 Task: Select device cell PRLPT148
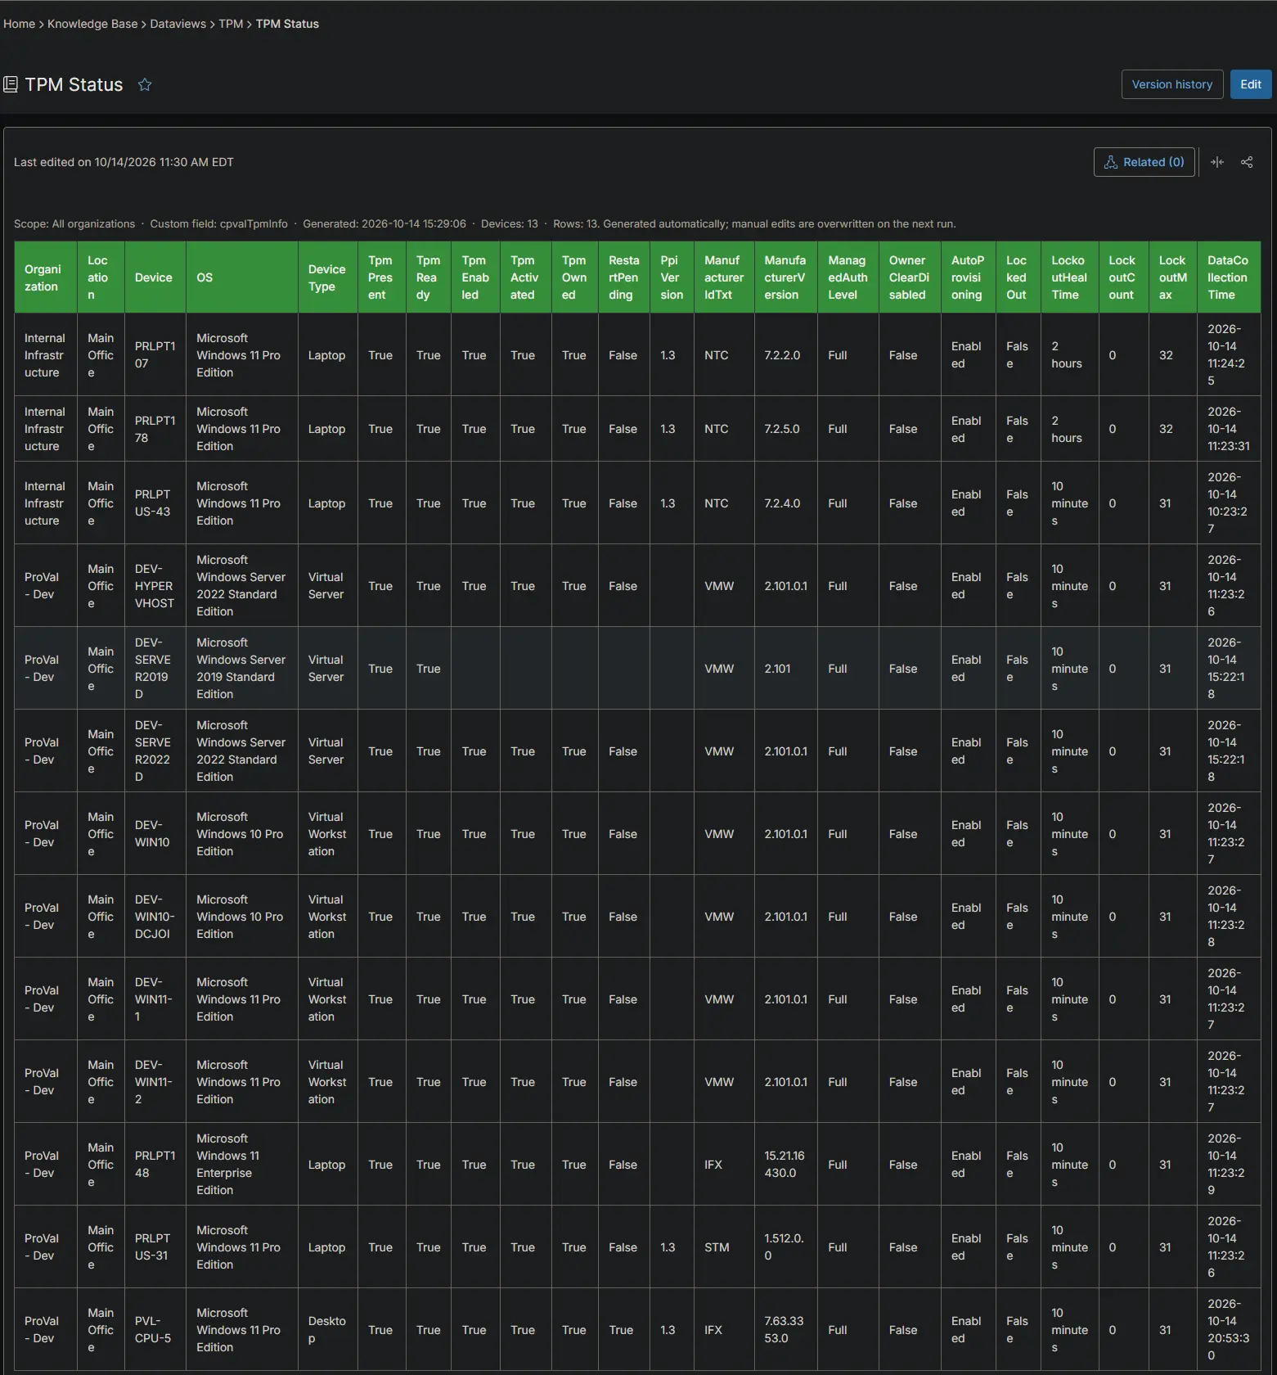tap(155, 1165)
